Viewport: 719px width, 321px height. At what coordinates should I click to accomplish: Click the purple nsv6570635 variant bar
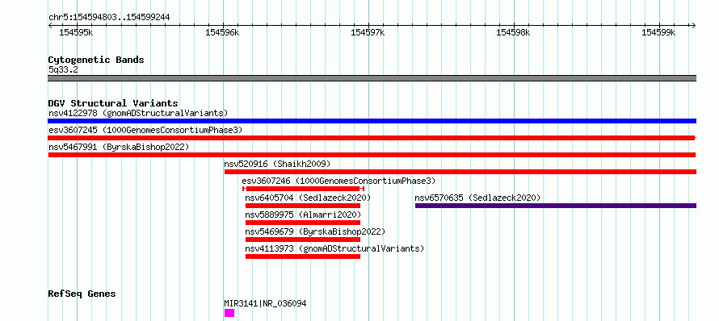coord(556,206)
